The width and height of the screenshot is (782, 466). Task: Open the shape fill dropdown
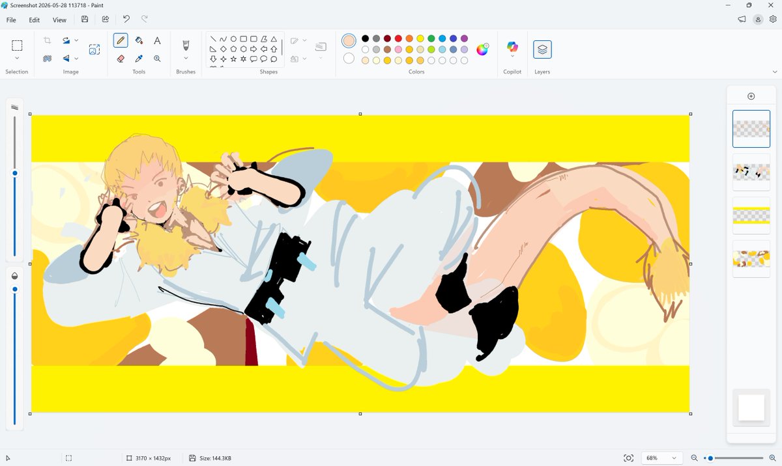[304, 59]
